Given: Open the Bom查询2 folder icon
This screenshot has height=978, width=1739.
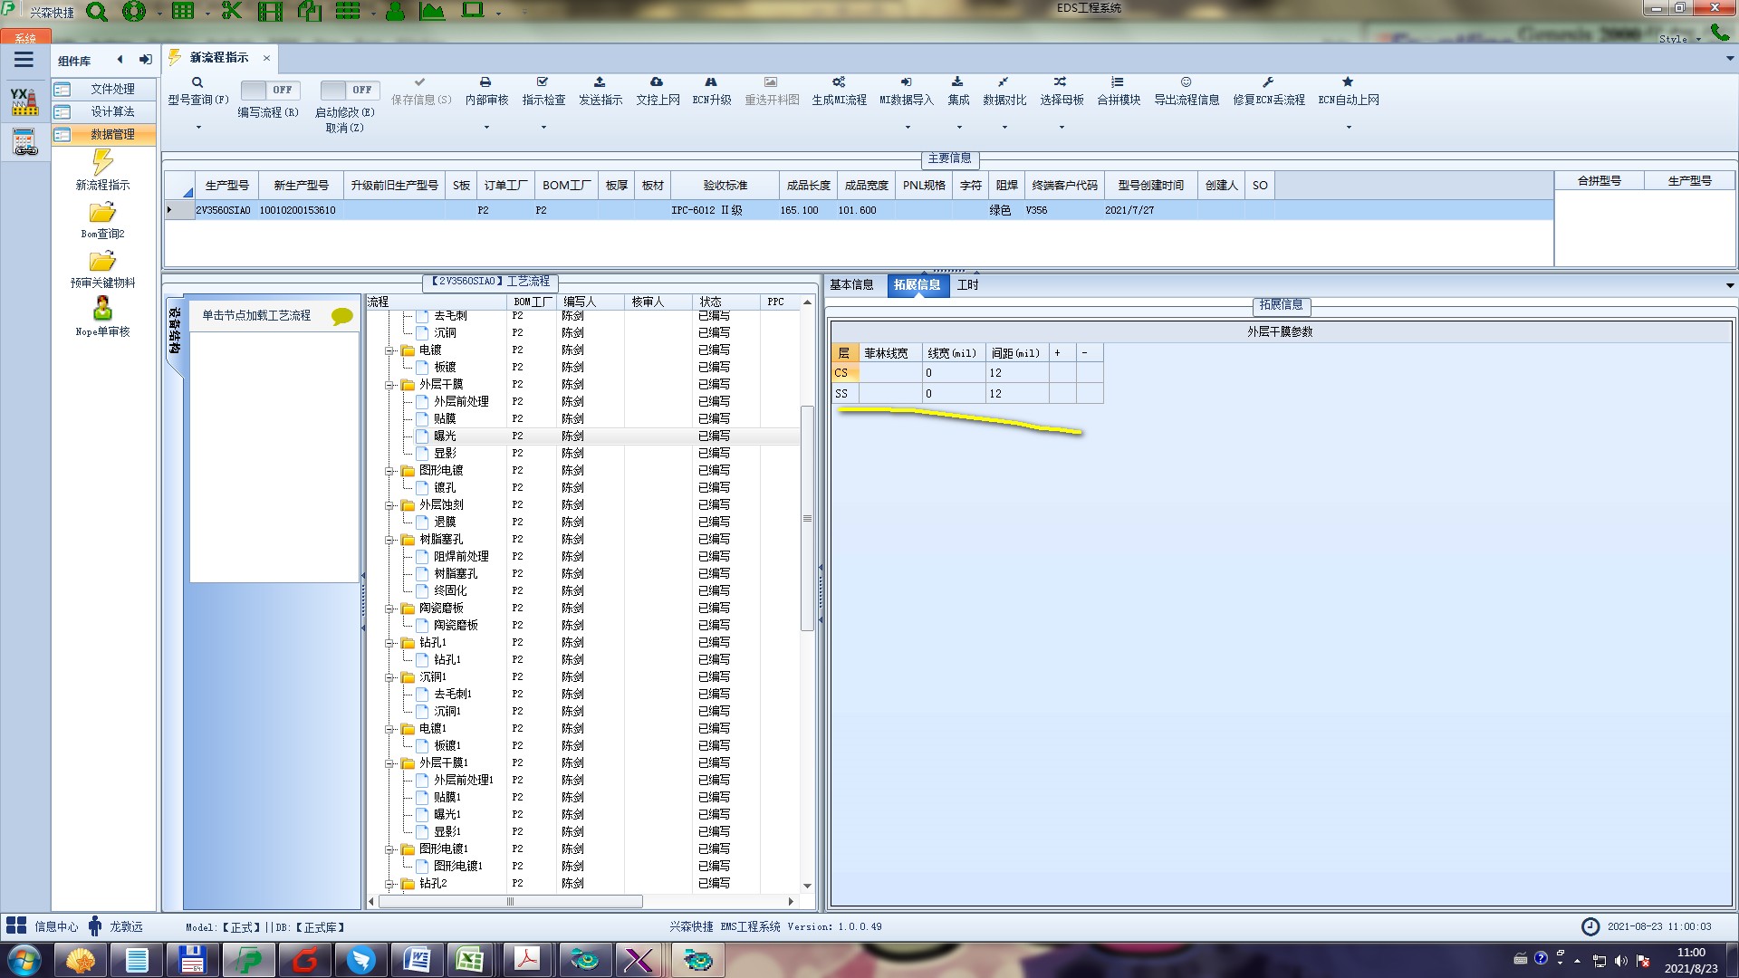Looking at the screenshot, I should [x=102, y=214].
